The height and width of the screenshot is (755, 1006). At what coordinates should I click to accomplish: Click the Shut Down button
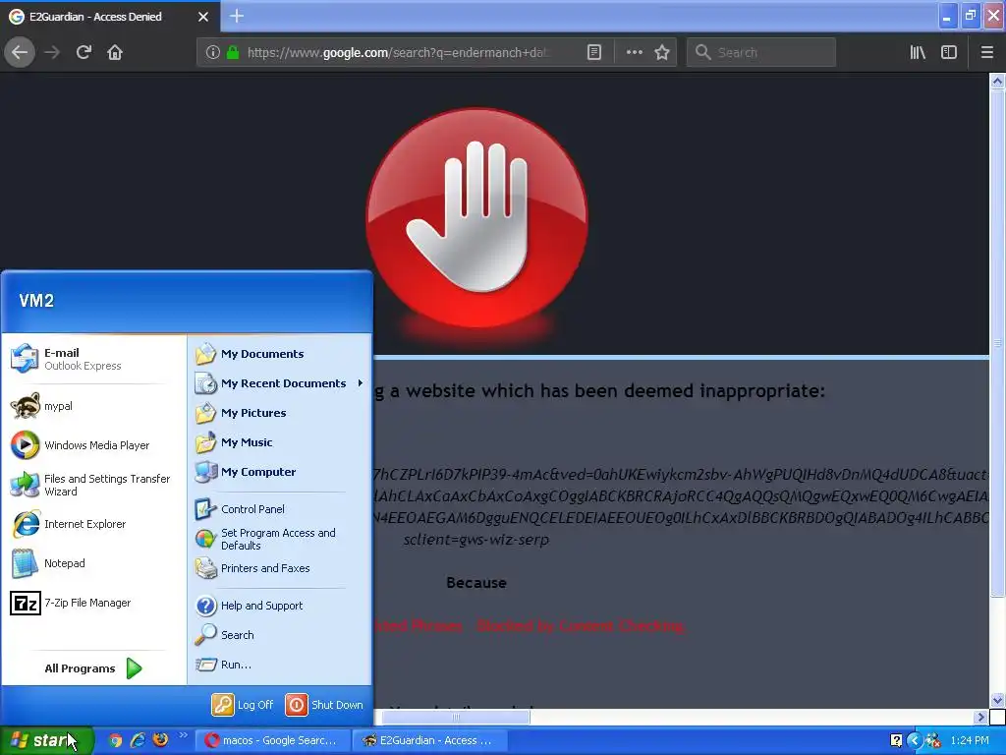[x=324, y=705]
